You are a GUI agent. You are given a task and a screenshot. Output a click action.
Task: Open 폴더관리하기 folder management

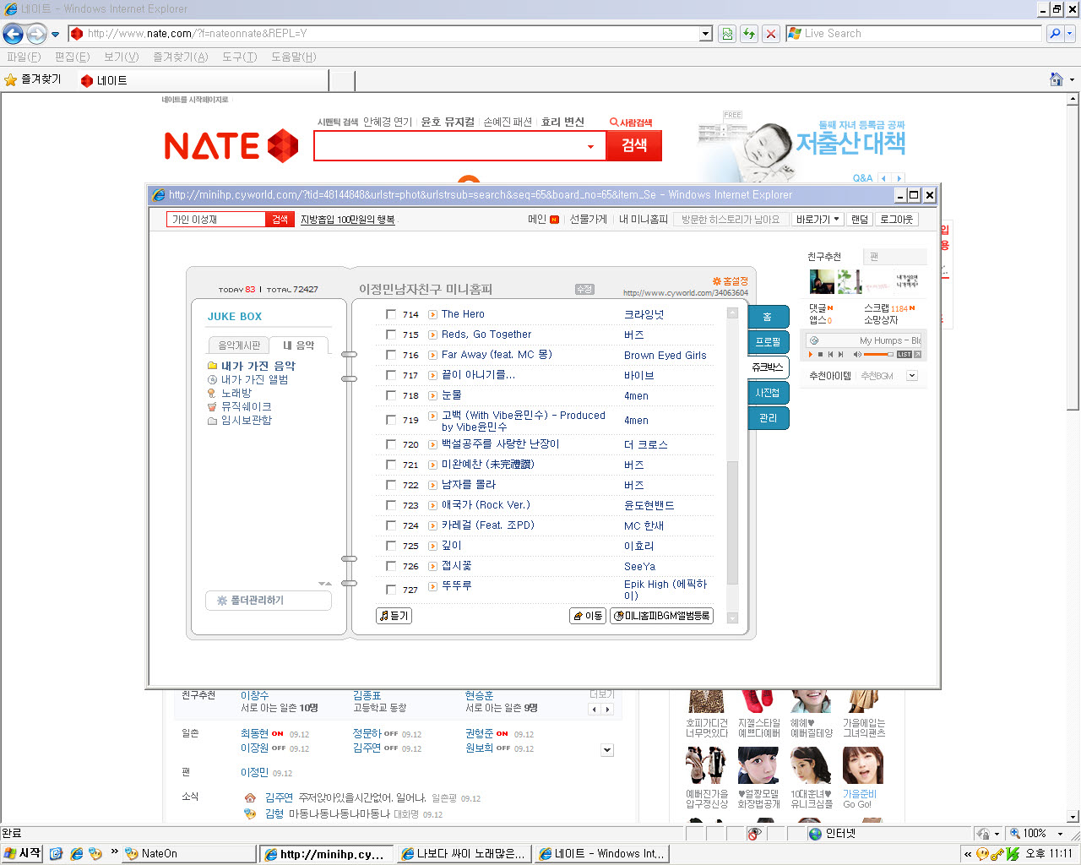[x=269, y=601]
